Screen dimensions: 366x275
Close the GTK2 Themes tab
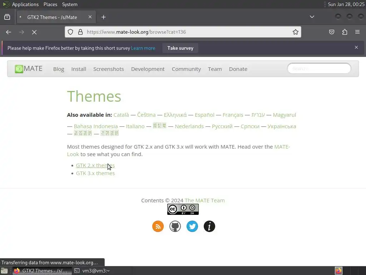[90, 17]
